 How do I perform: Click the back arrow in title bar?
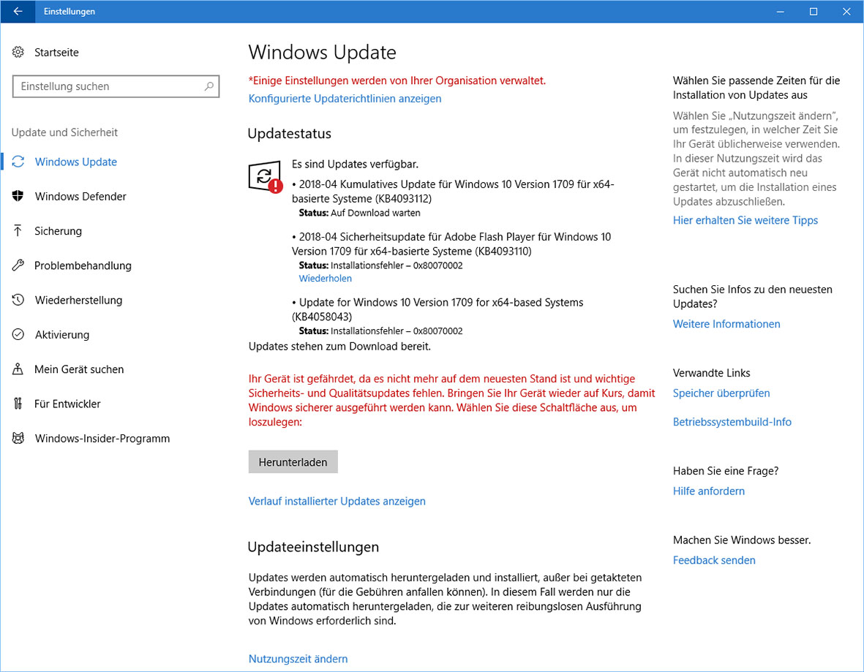(x=18, y=11)
